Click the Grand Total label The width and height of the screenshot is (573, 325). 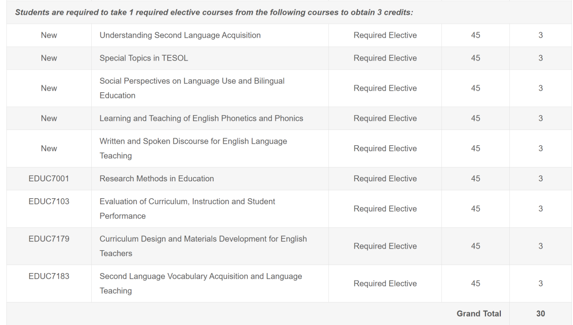click(479, 314)
